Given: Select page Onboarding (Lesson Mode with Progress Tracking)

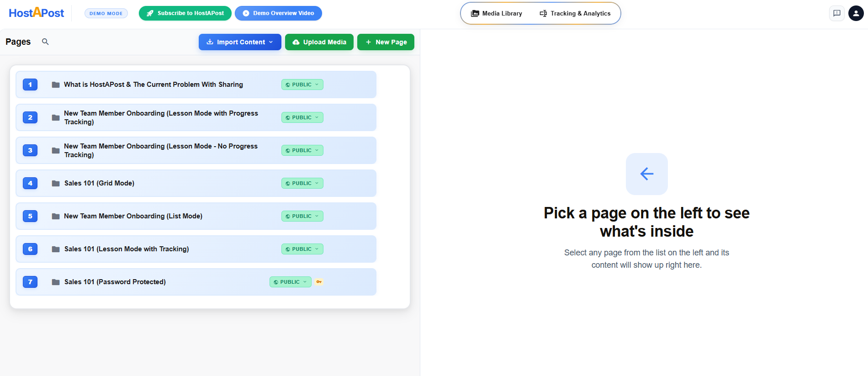Looking at the screenshot, I should pos(196,117).
